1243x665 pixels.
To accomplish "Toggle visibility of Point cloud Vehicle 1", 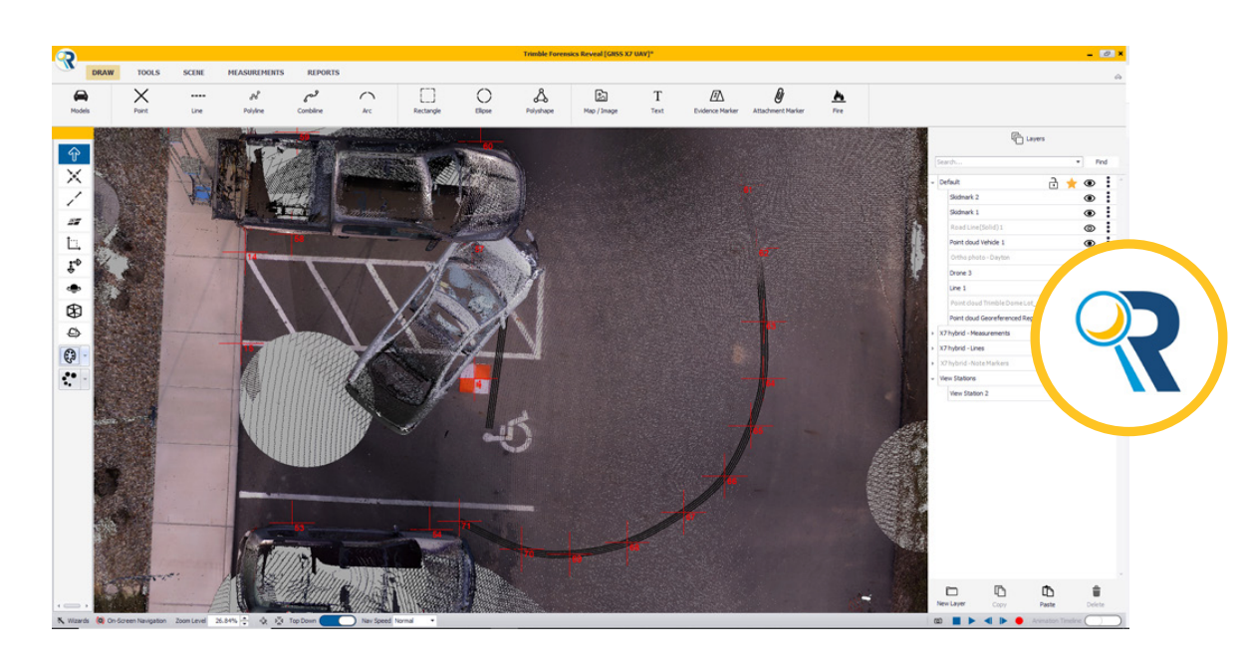I will pyautogui.click(x=1090, y=243).
